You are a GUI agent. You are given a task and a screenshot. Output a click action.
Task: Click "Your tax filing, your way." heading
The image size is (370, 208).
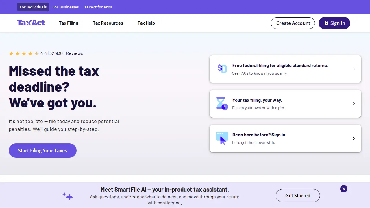tap(257, 100)
